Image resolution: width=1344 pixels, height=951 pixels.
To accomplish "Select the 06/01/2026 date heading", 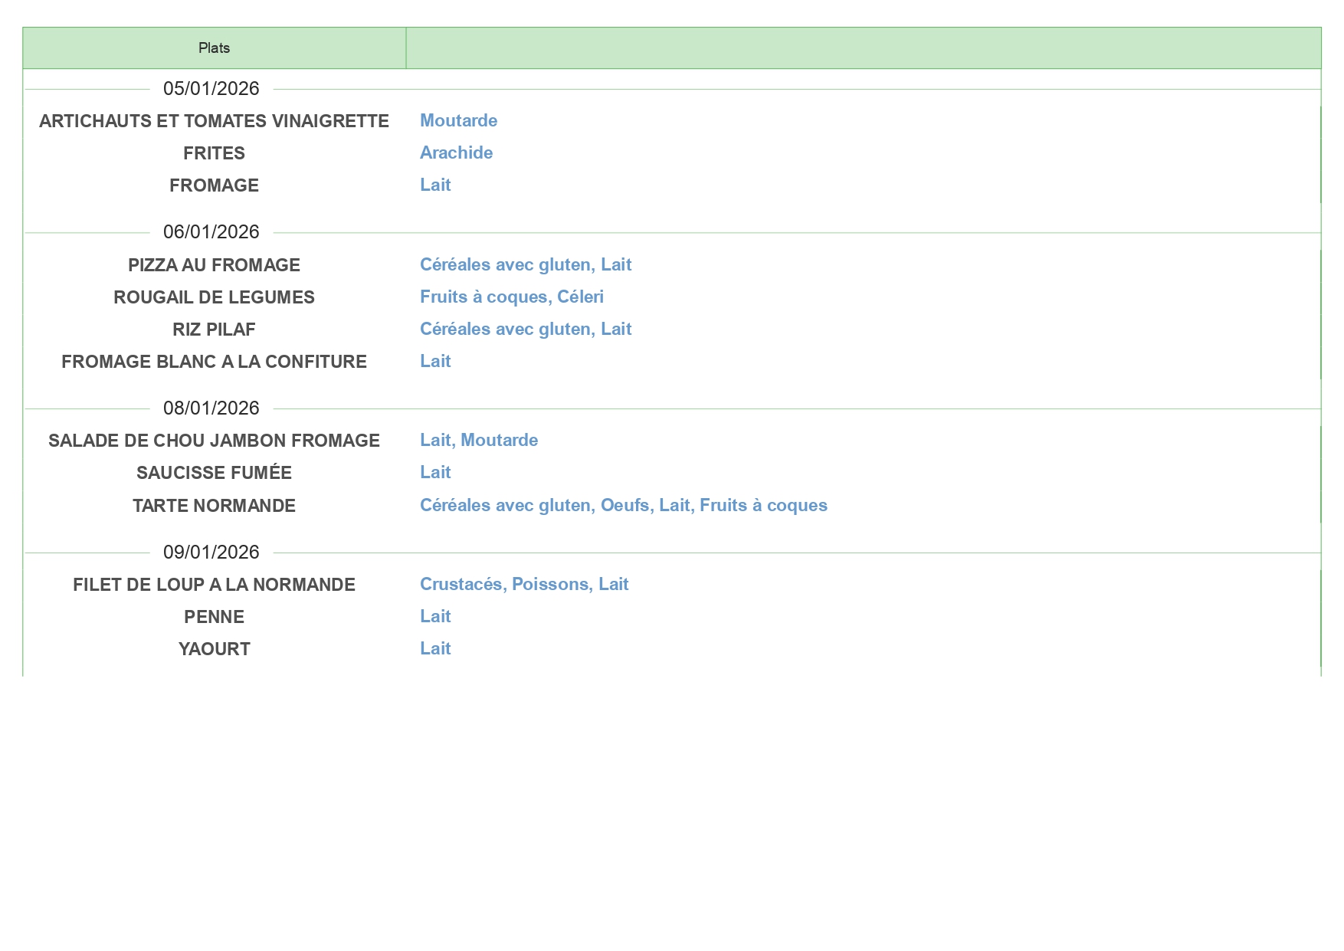I will [211, 232].
